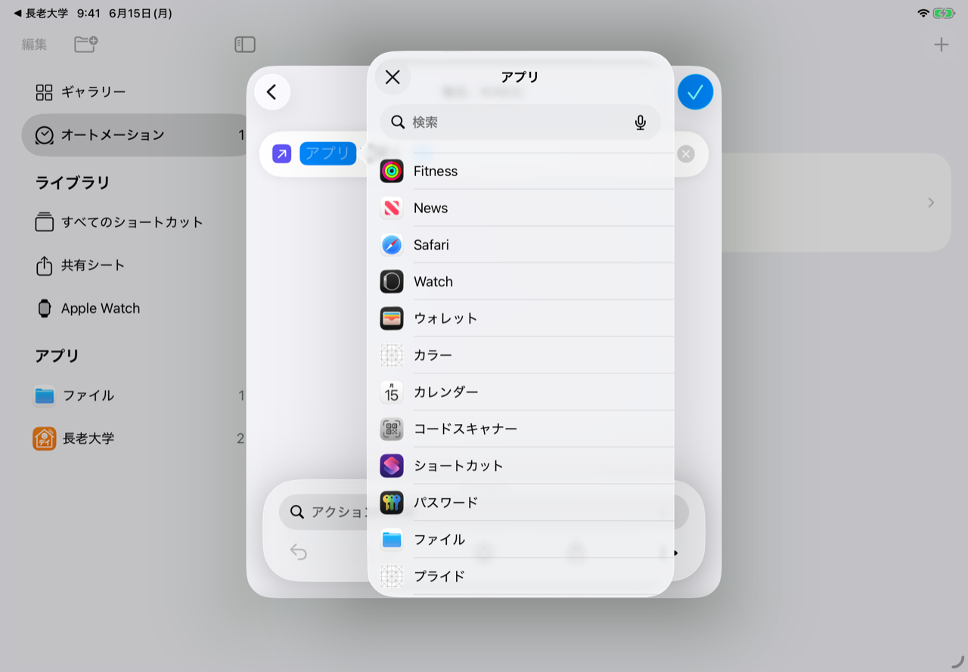Tap the microphone dictation icon in search
The image size is (968, 672).
(x=641, y=122)
